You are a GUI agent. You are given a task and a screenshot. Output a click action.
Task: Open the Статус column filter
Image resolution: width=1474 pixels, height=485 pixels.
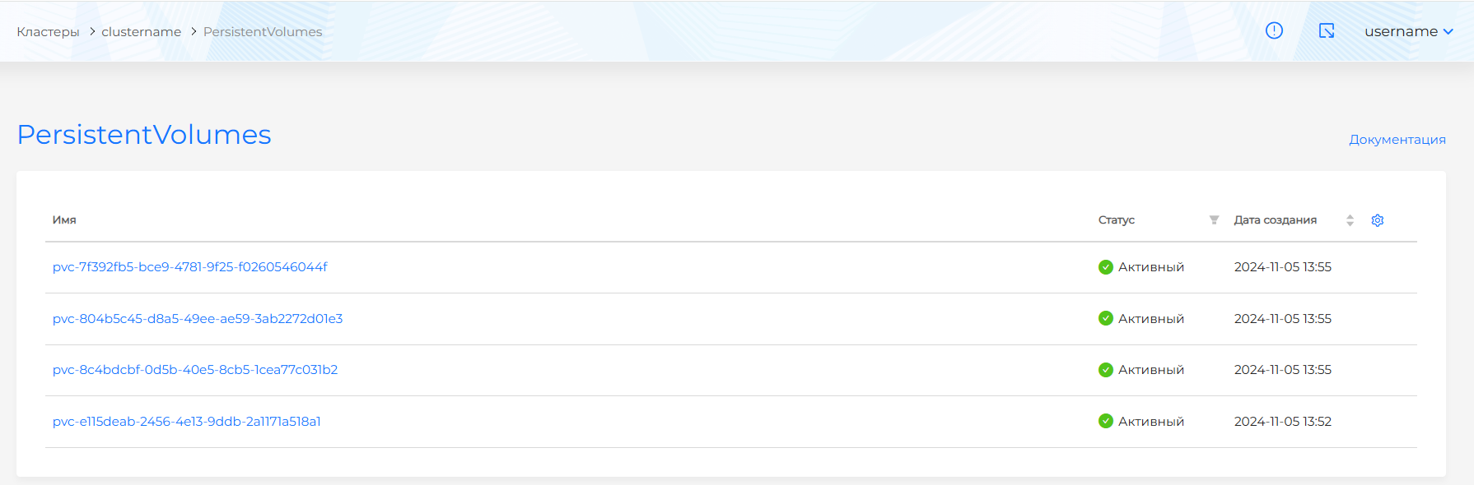1214,220
